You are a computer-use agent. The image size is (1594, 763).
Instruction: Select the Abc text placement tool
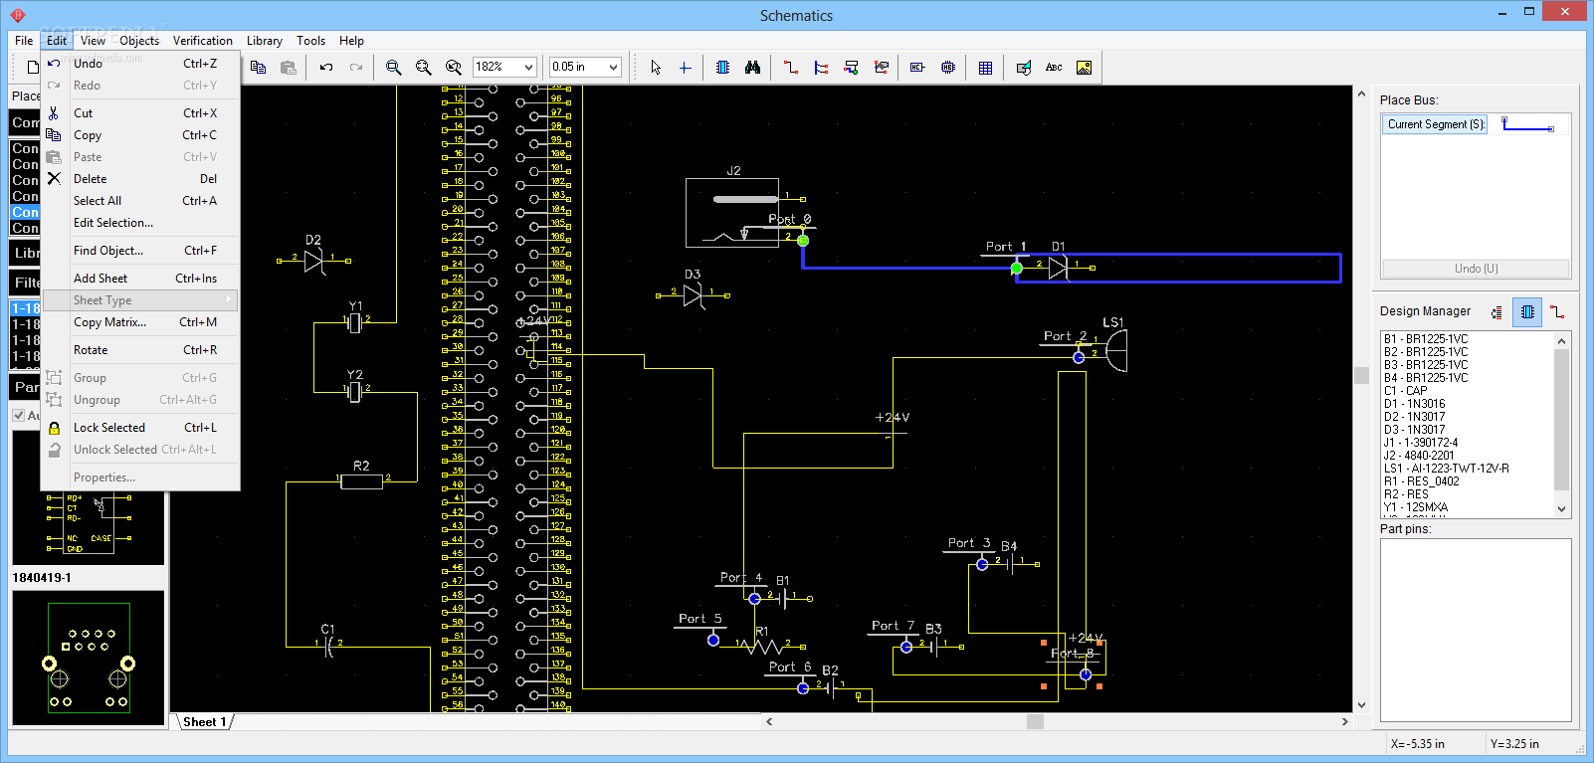1054,68
